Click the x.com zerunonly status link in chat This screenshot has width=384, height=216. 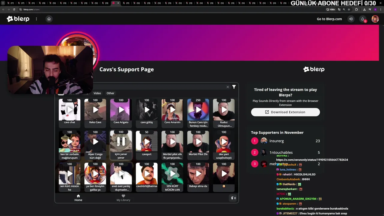tap(312, 160)
